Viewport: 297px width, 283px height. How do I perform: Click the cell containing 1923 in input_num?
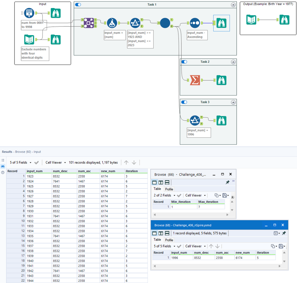point(31,176)
